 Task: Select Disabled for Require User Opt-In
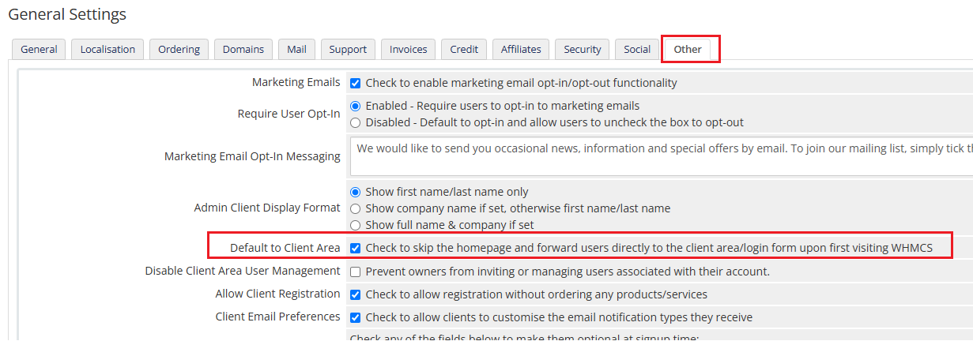click(356, 122)
